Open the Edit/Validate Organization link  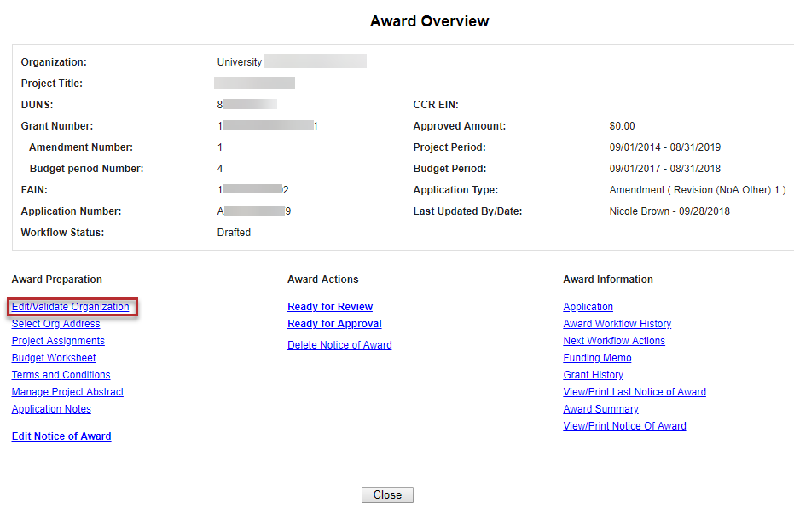pyautogui.click(x=71, y=307)
